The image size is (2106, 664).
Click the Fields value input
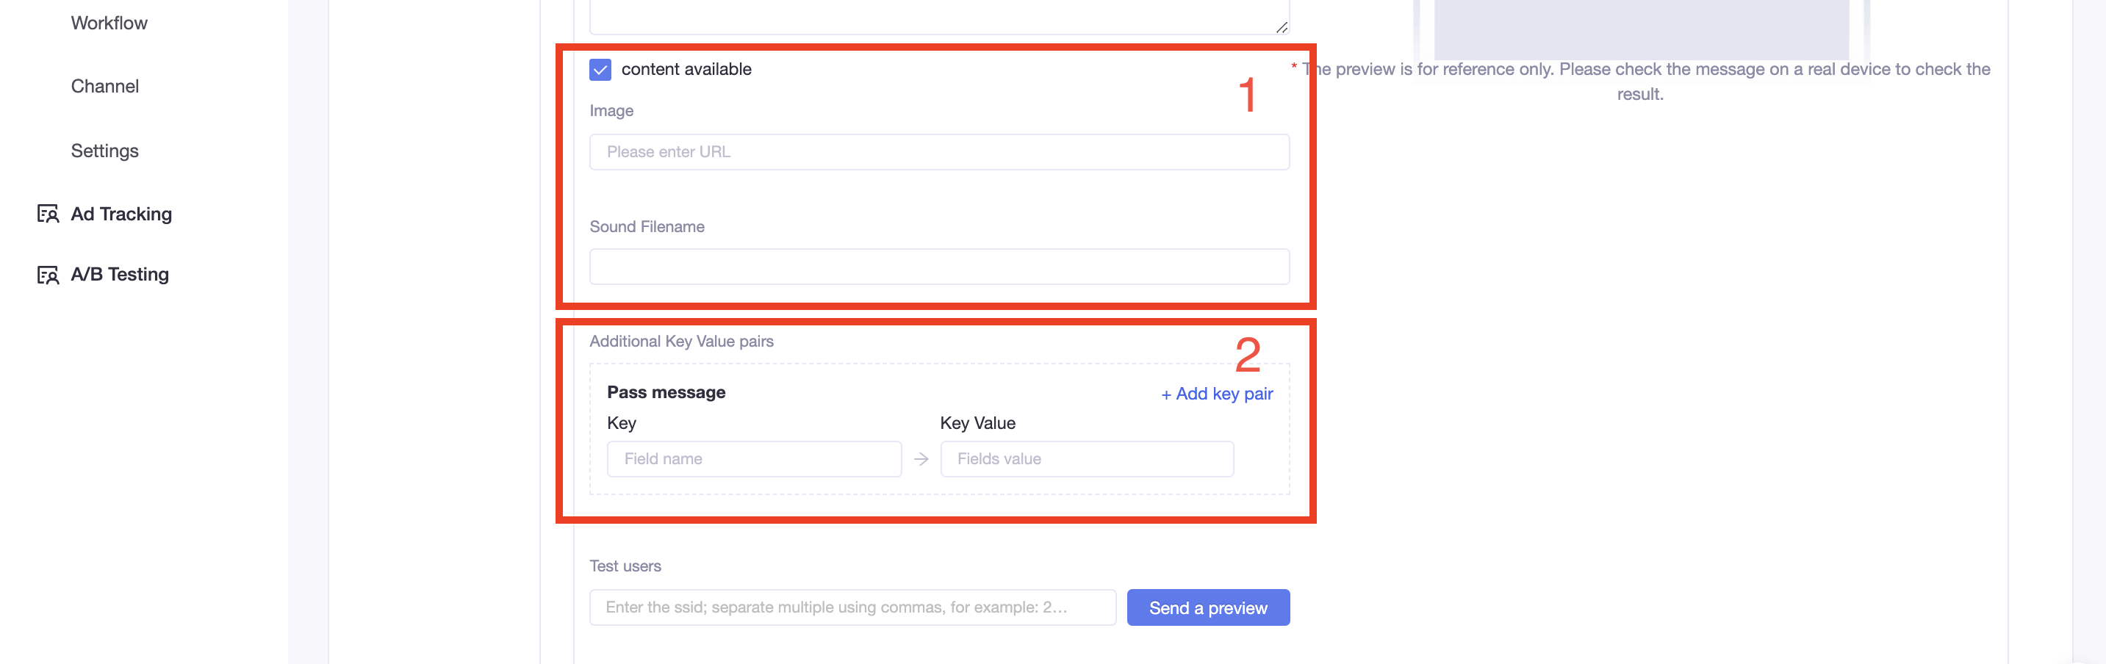(x=1087, y=459)
